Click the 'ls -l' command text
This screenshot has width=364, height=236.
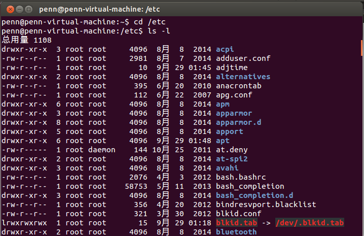point(159,31)
